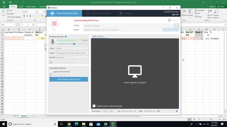Viewport: 227px width, 127px height.
Task: Open the Create New Recording tab
Action: pyautogui.click(x=64, y=13)
